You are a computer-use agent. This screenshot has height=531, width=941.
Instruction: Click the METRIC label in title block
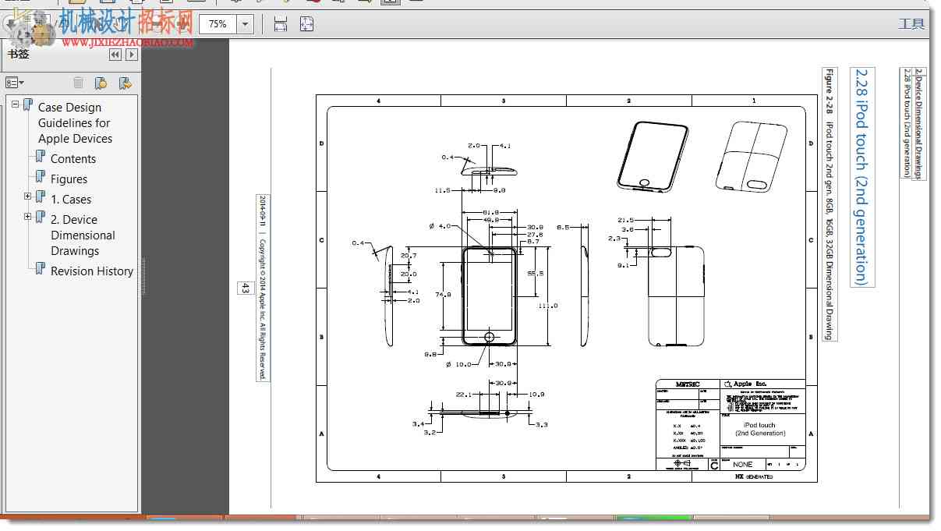(x=687, y=384)
